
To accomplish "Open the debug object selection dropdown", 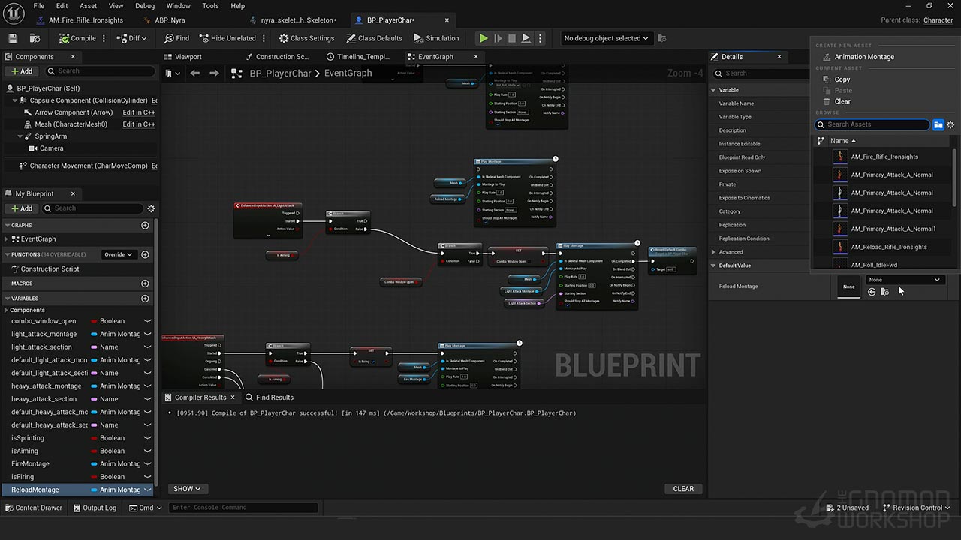I will point(606,38).
